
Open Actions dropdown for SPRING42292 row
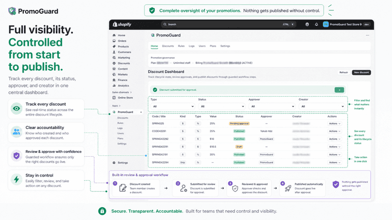tap(335, 139)
